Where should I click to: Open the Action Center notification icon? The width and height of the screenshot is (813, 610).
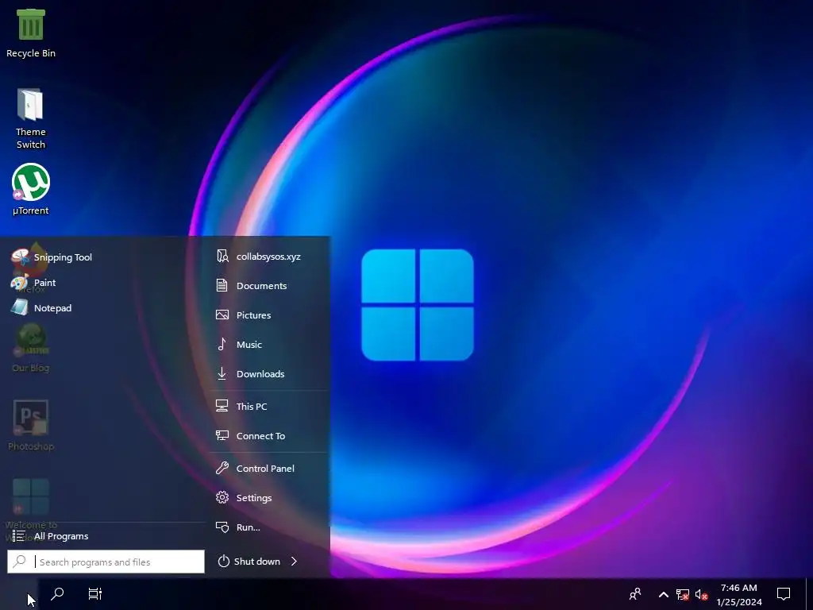(784, 594)
